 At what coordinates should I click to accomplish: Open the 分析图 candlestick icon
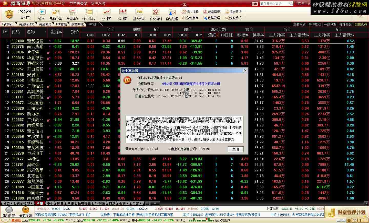(123, 12)
